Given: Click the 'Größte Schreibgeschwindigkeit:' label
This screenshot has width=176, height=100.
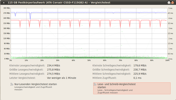Looking at the screenshot, I should (x=111, y=70).
